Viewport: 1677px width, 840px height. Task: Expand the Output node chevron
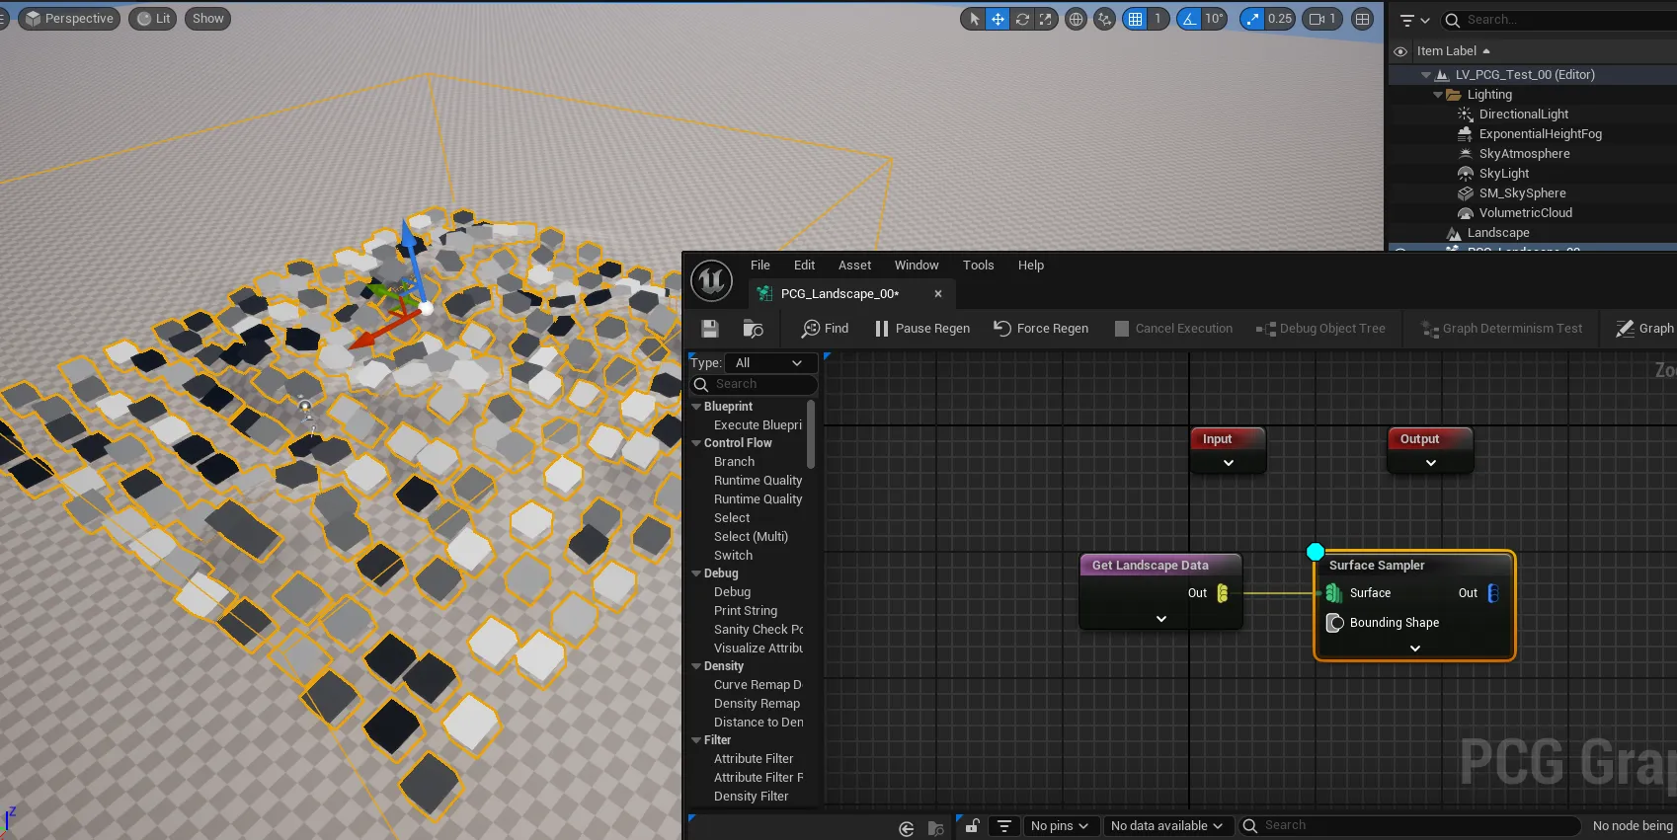[1430, 463]
